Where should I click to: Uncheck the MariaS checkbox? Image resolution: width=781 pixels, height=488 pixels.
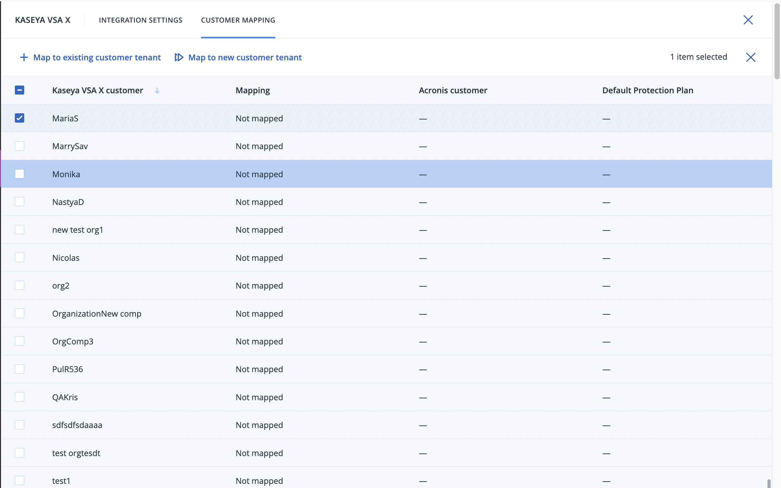19,118
